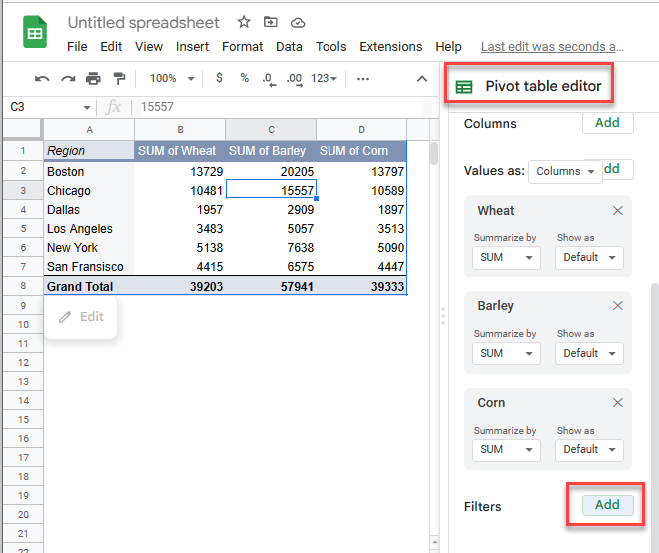Select the paint format tool
The height and width of the screenshot is (553, 659).
119,79
